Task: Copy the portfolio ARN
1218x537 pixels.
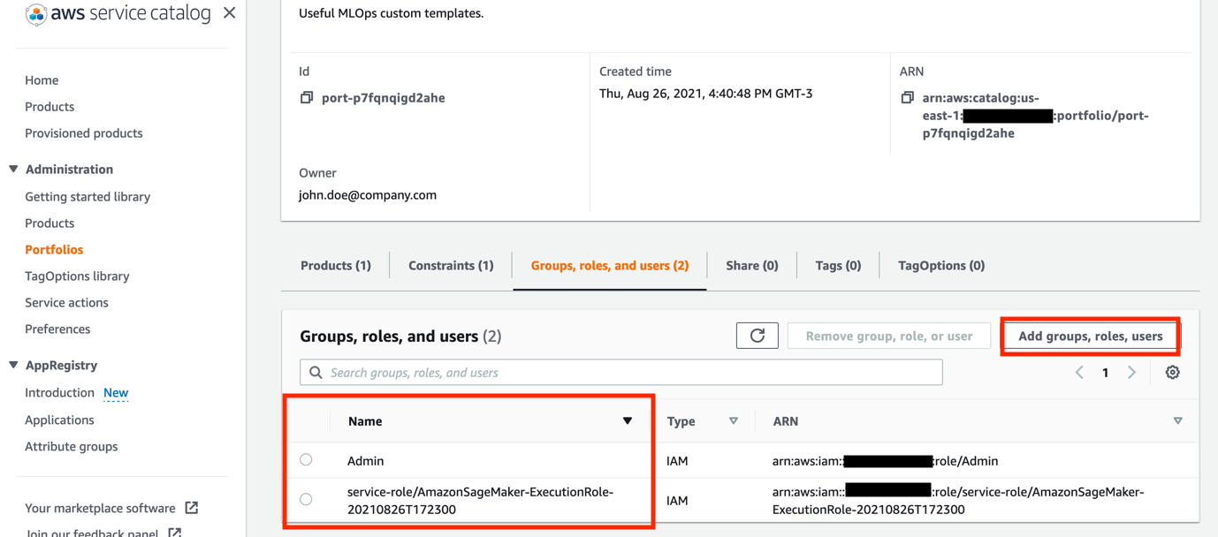Action: pos(907,97)
